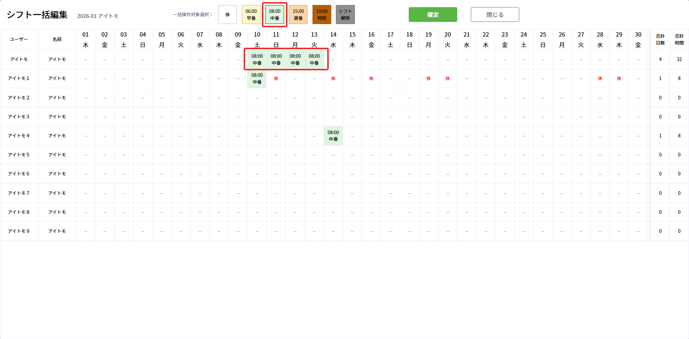Image resolution: width=689 pixels, height=339 pixels.
Task: Select the 15:00 遅番 shift type
Action: point(298,15)
